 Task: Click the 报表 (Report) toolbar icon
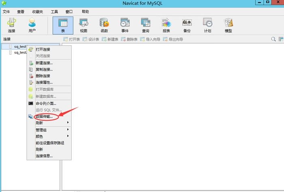166,25
